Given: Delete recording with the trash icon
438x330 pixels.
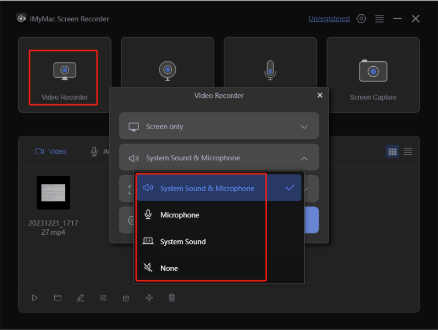Looking at the screenshot, I should click(x=172, y=298).
